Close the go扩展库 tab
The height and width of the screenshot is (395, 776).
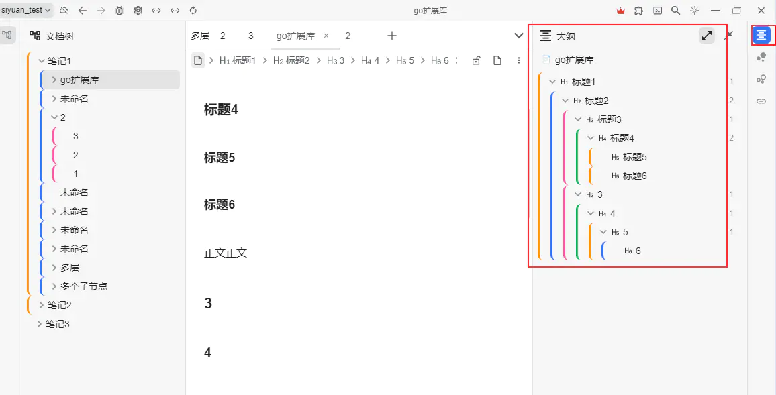click(x=326, y=36)
